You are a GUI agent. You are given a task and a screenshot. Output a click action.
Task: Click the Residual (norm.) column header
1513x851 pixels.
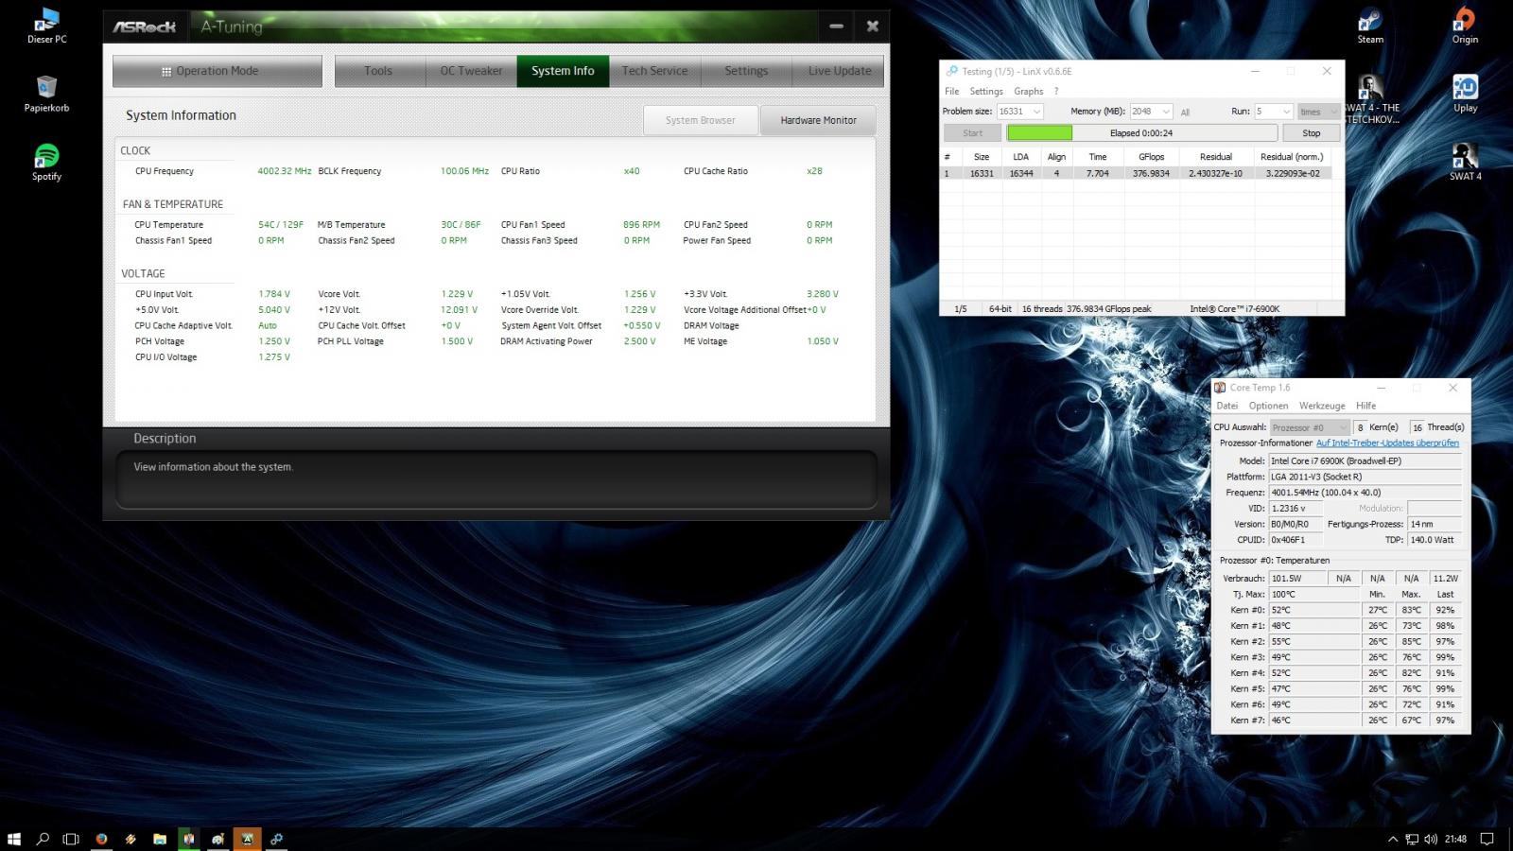pyautogui.click(x=1291, y=157)
